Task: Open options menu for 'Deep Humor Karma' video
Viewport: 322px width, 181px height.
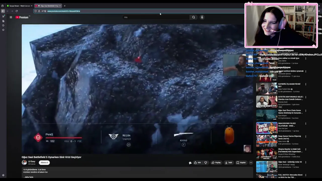Action: coord(306,137)
